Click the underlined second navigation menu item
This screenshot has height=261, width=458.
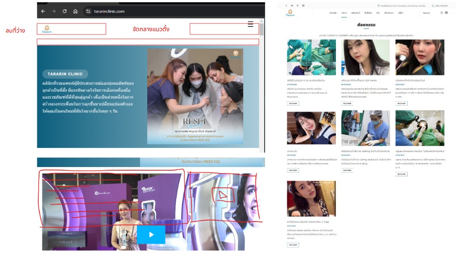coord(344,13)
